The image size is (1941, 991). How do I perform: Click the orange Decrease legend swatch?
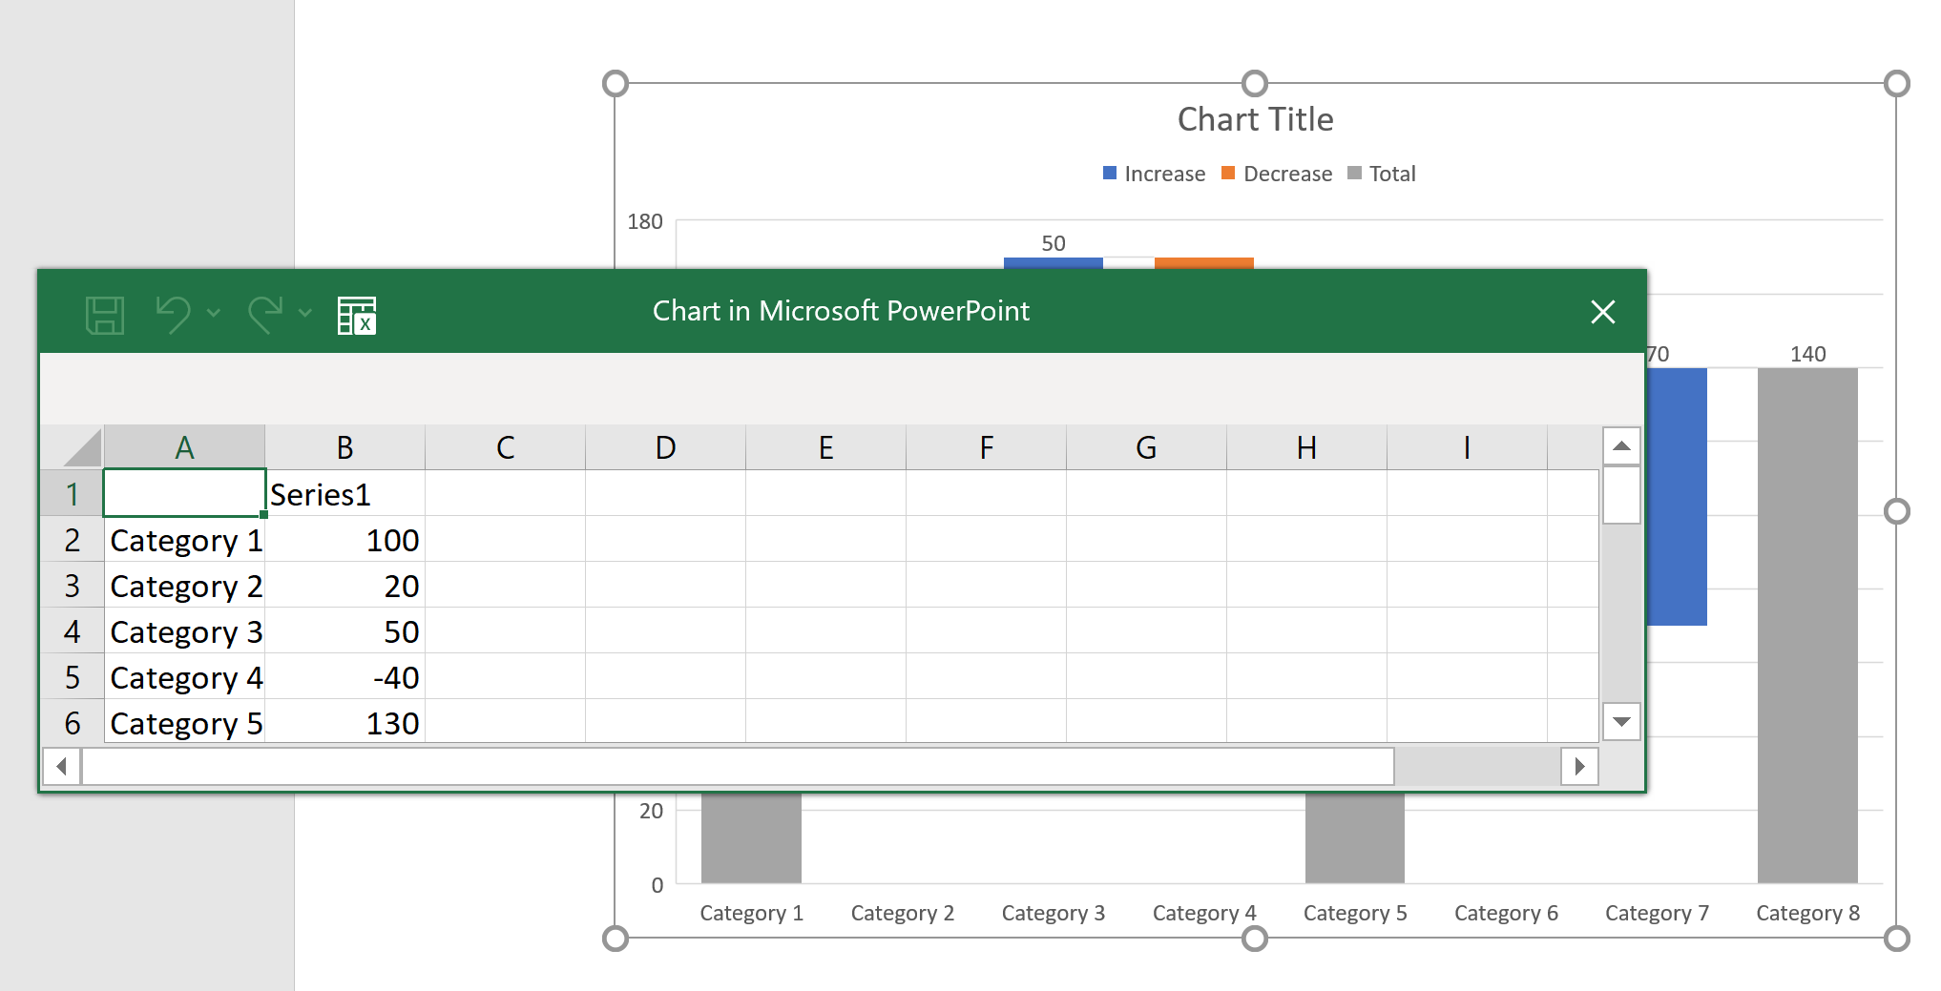pyautogui.click(x=1228, y=173)
